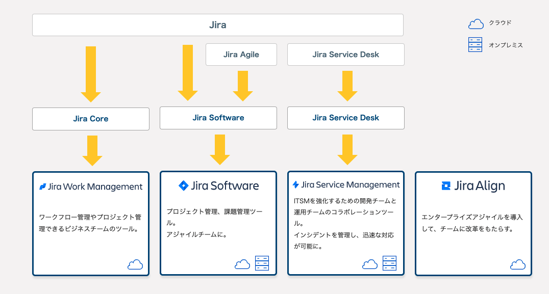Click the Jira Align logo icon
The width and height of the screenshot is (549, 294).
pos(446,185)
